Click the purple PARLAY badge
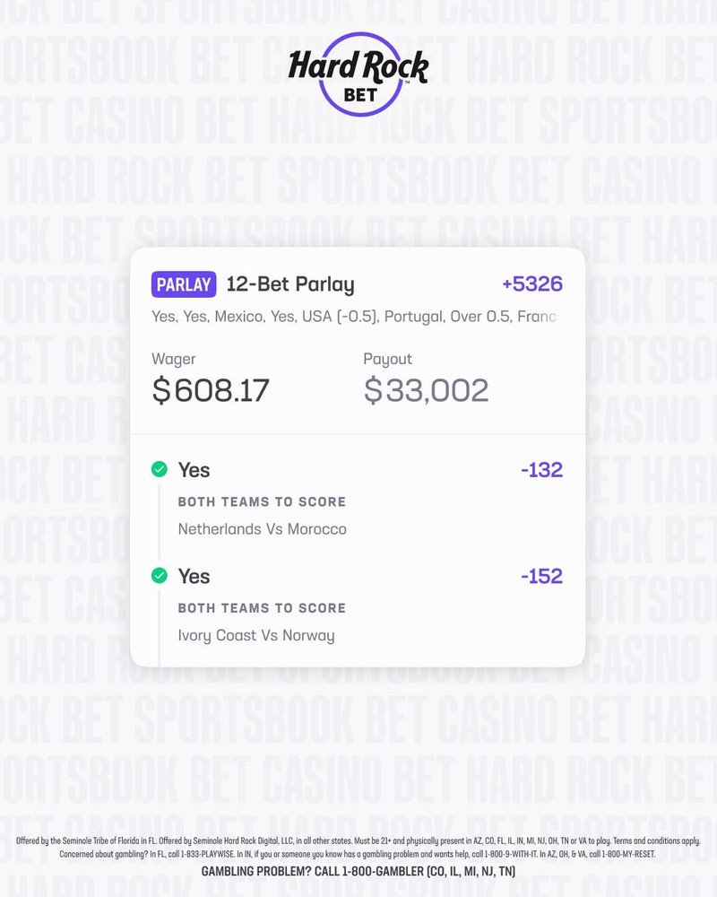 click(x=184, y=284)
